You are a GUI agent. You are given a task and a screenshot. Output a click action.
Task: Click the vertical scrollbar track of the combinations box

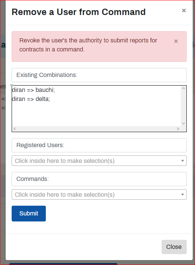(183, 106)
